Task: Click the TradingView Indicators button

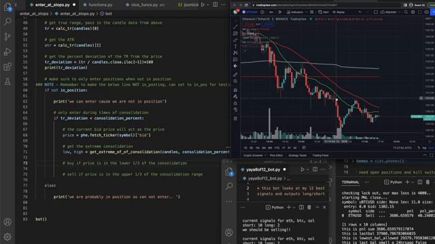Action: (x=295, y=12)
